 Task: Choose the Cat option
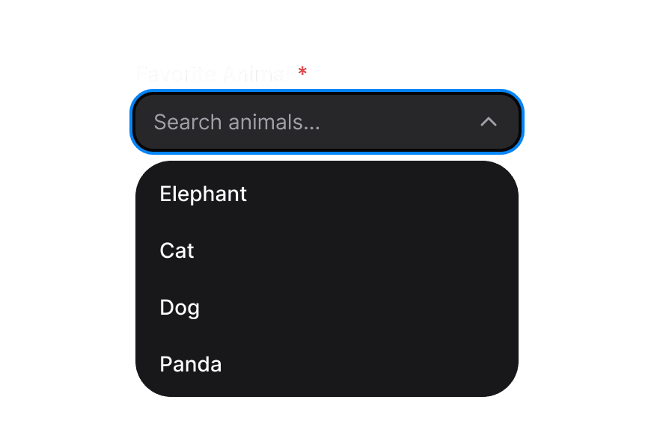[177, 251]
